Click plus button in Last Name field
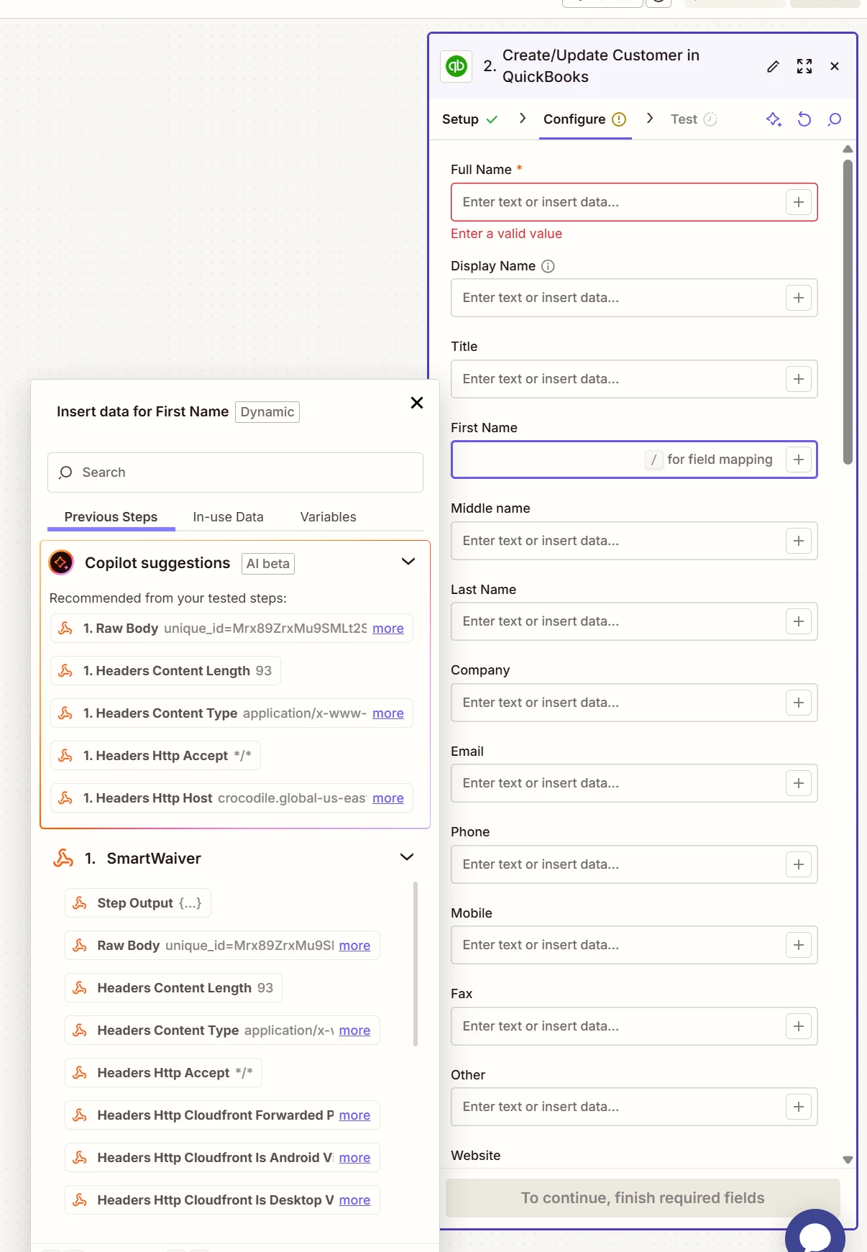 click(799, 621)
